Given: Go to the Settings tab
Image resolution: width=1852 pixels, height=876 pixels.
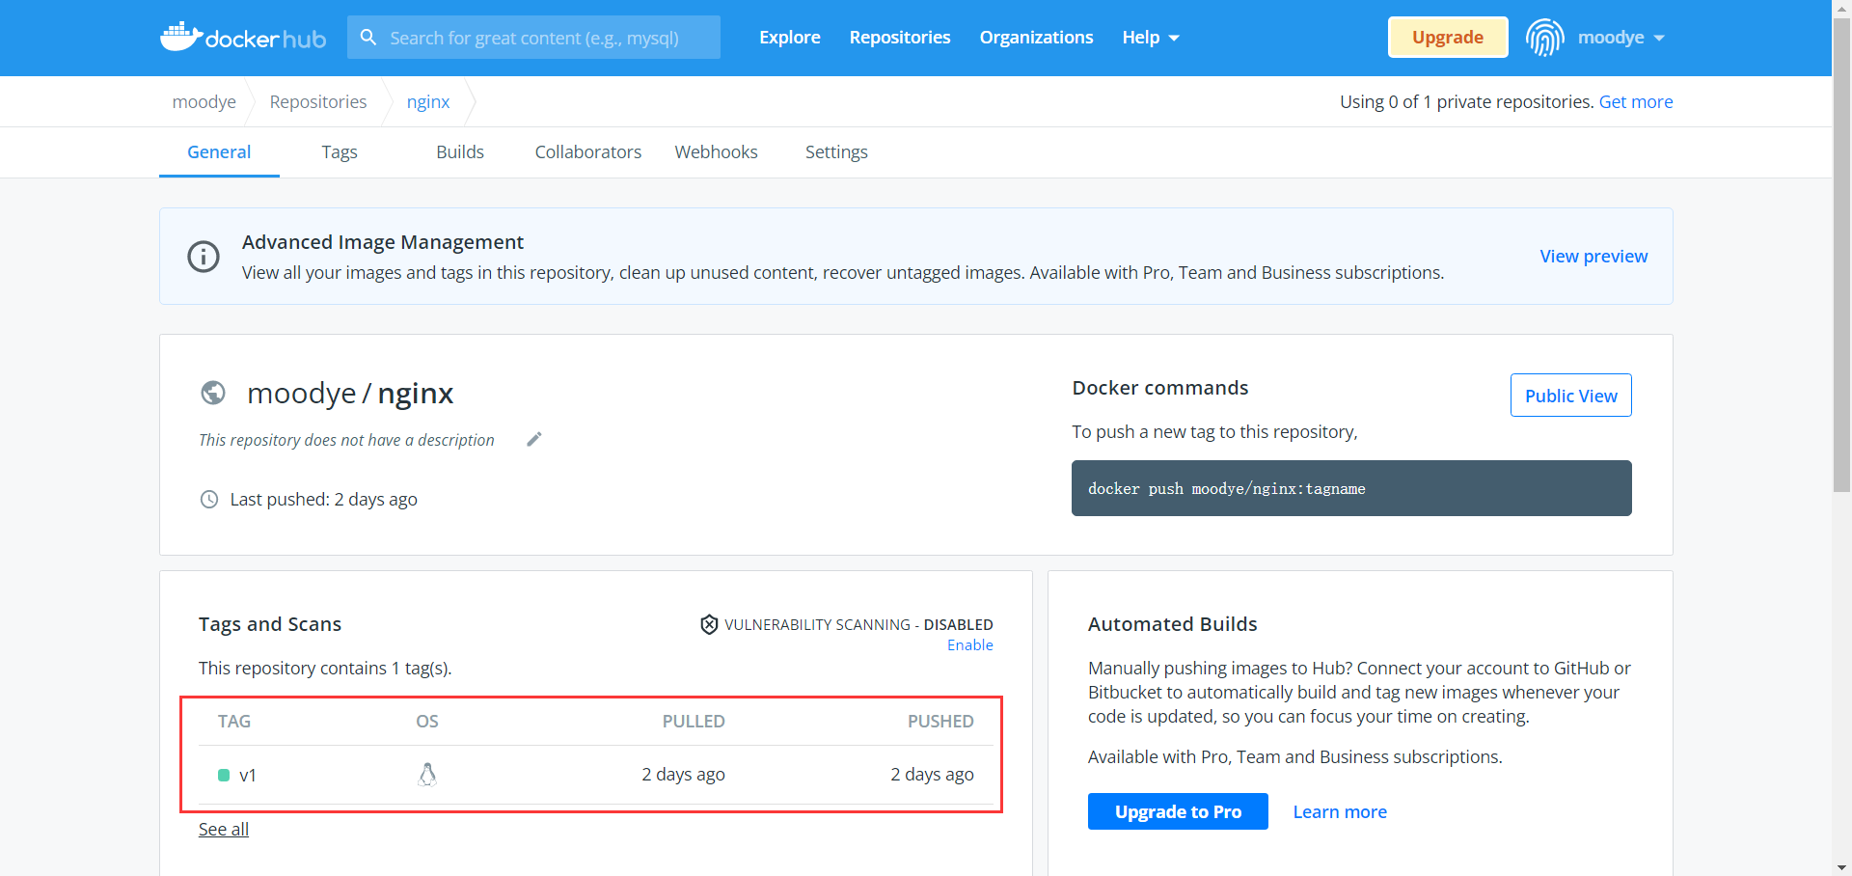Looking at the screenshot, I should 835,151.
